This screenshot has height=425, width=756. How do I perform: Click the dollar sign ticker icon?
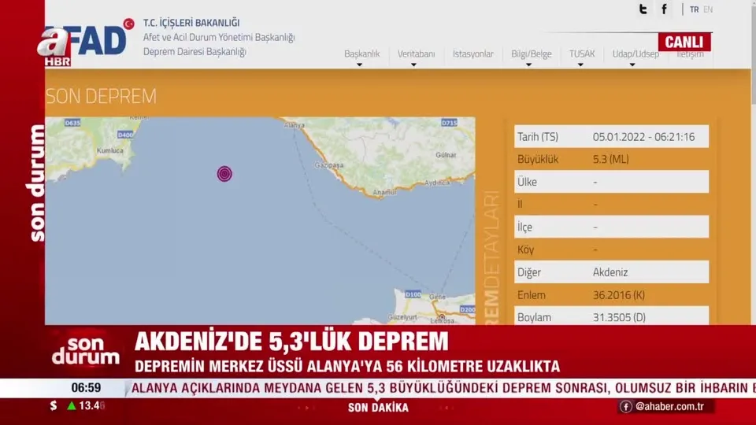53,406
